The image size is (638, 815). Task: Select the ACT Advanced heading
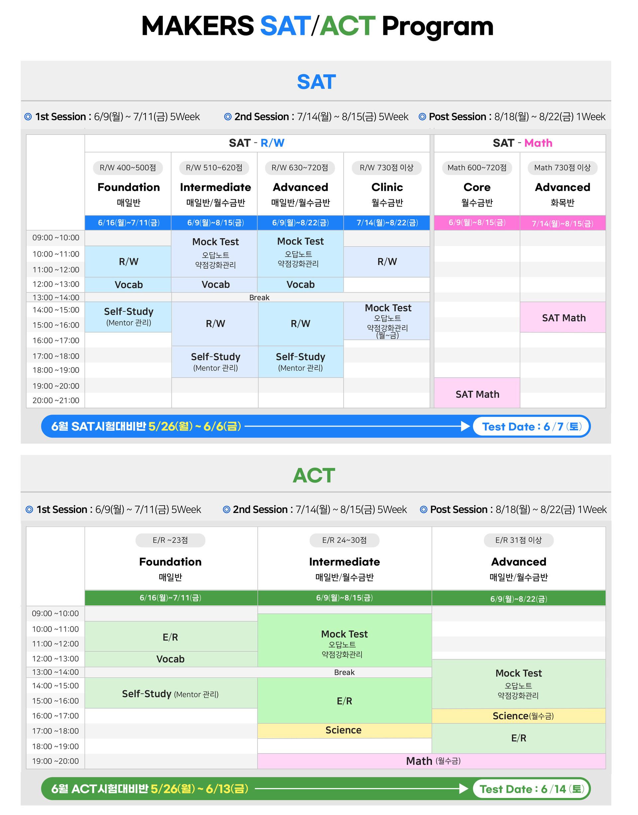pyautogui.click(x=518, y=562)
